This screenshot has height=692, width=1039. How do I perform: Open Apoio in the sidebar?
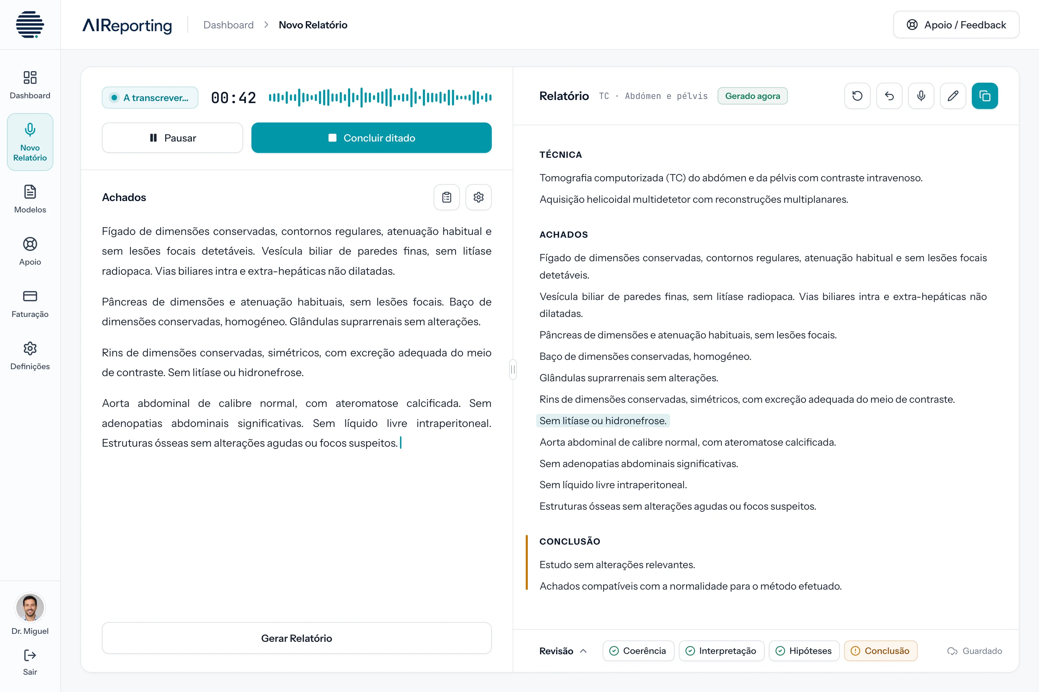tap(30, 251)
